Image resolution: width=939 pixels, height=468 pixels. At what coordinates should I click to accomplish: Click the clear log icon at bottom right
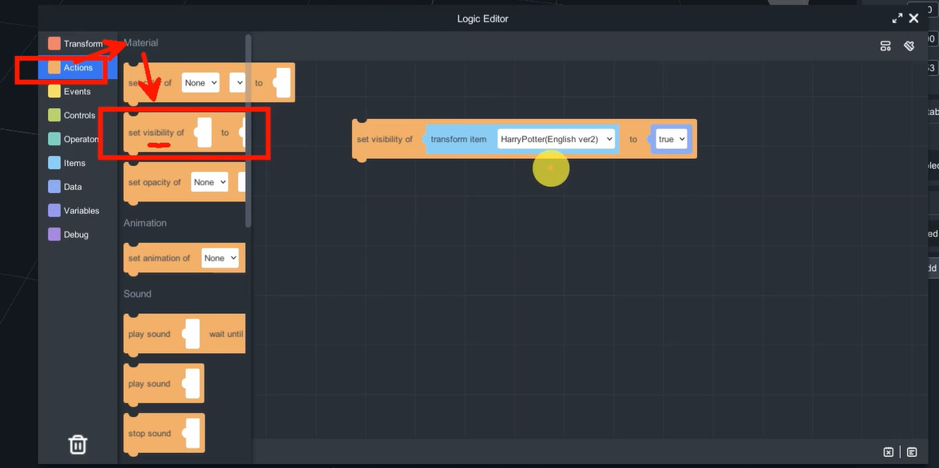[x=888, y=452]
